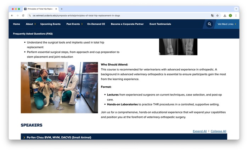Click the 'Who Should Attend:' heading
The width and height of the screenshot is (248, 151).
click(x=114, y=64)
